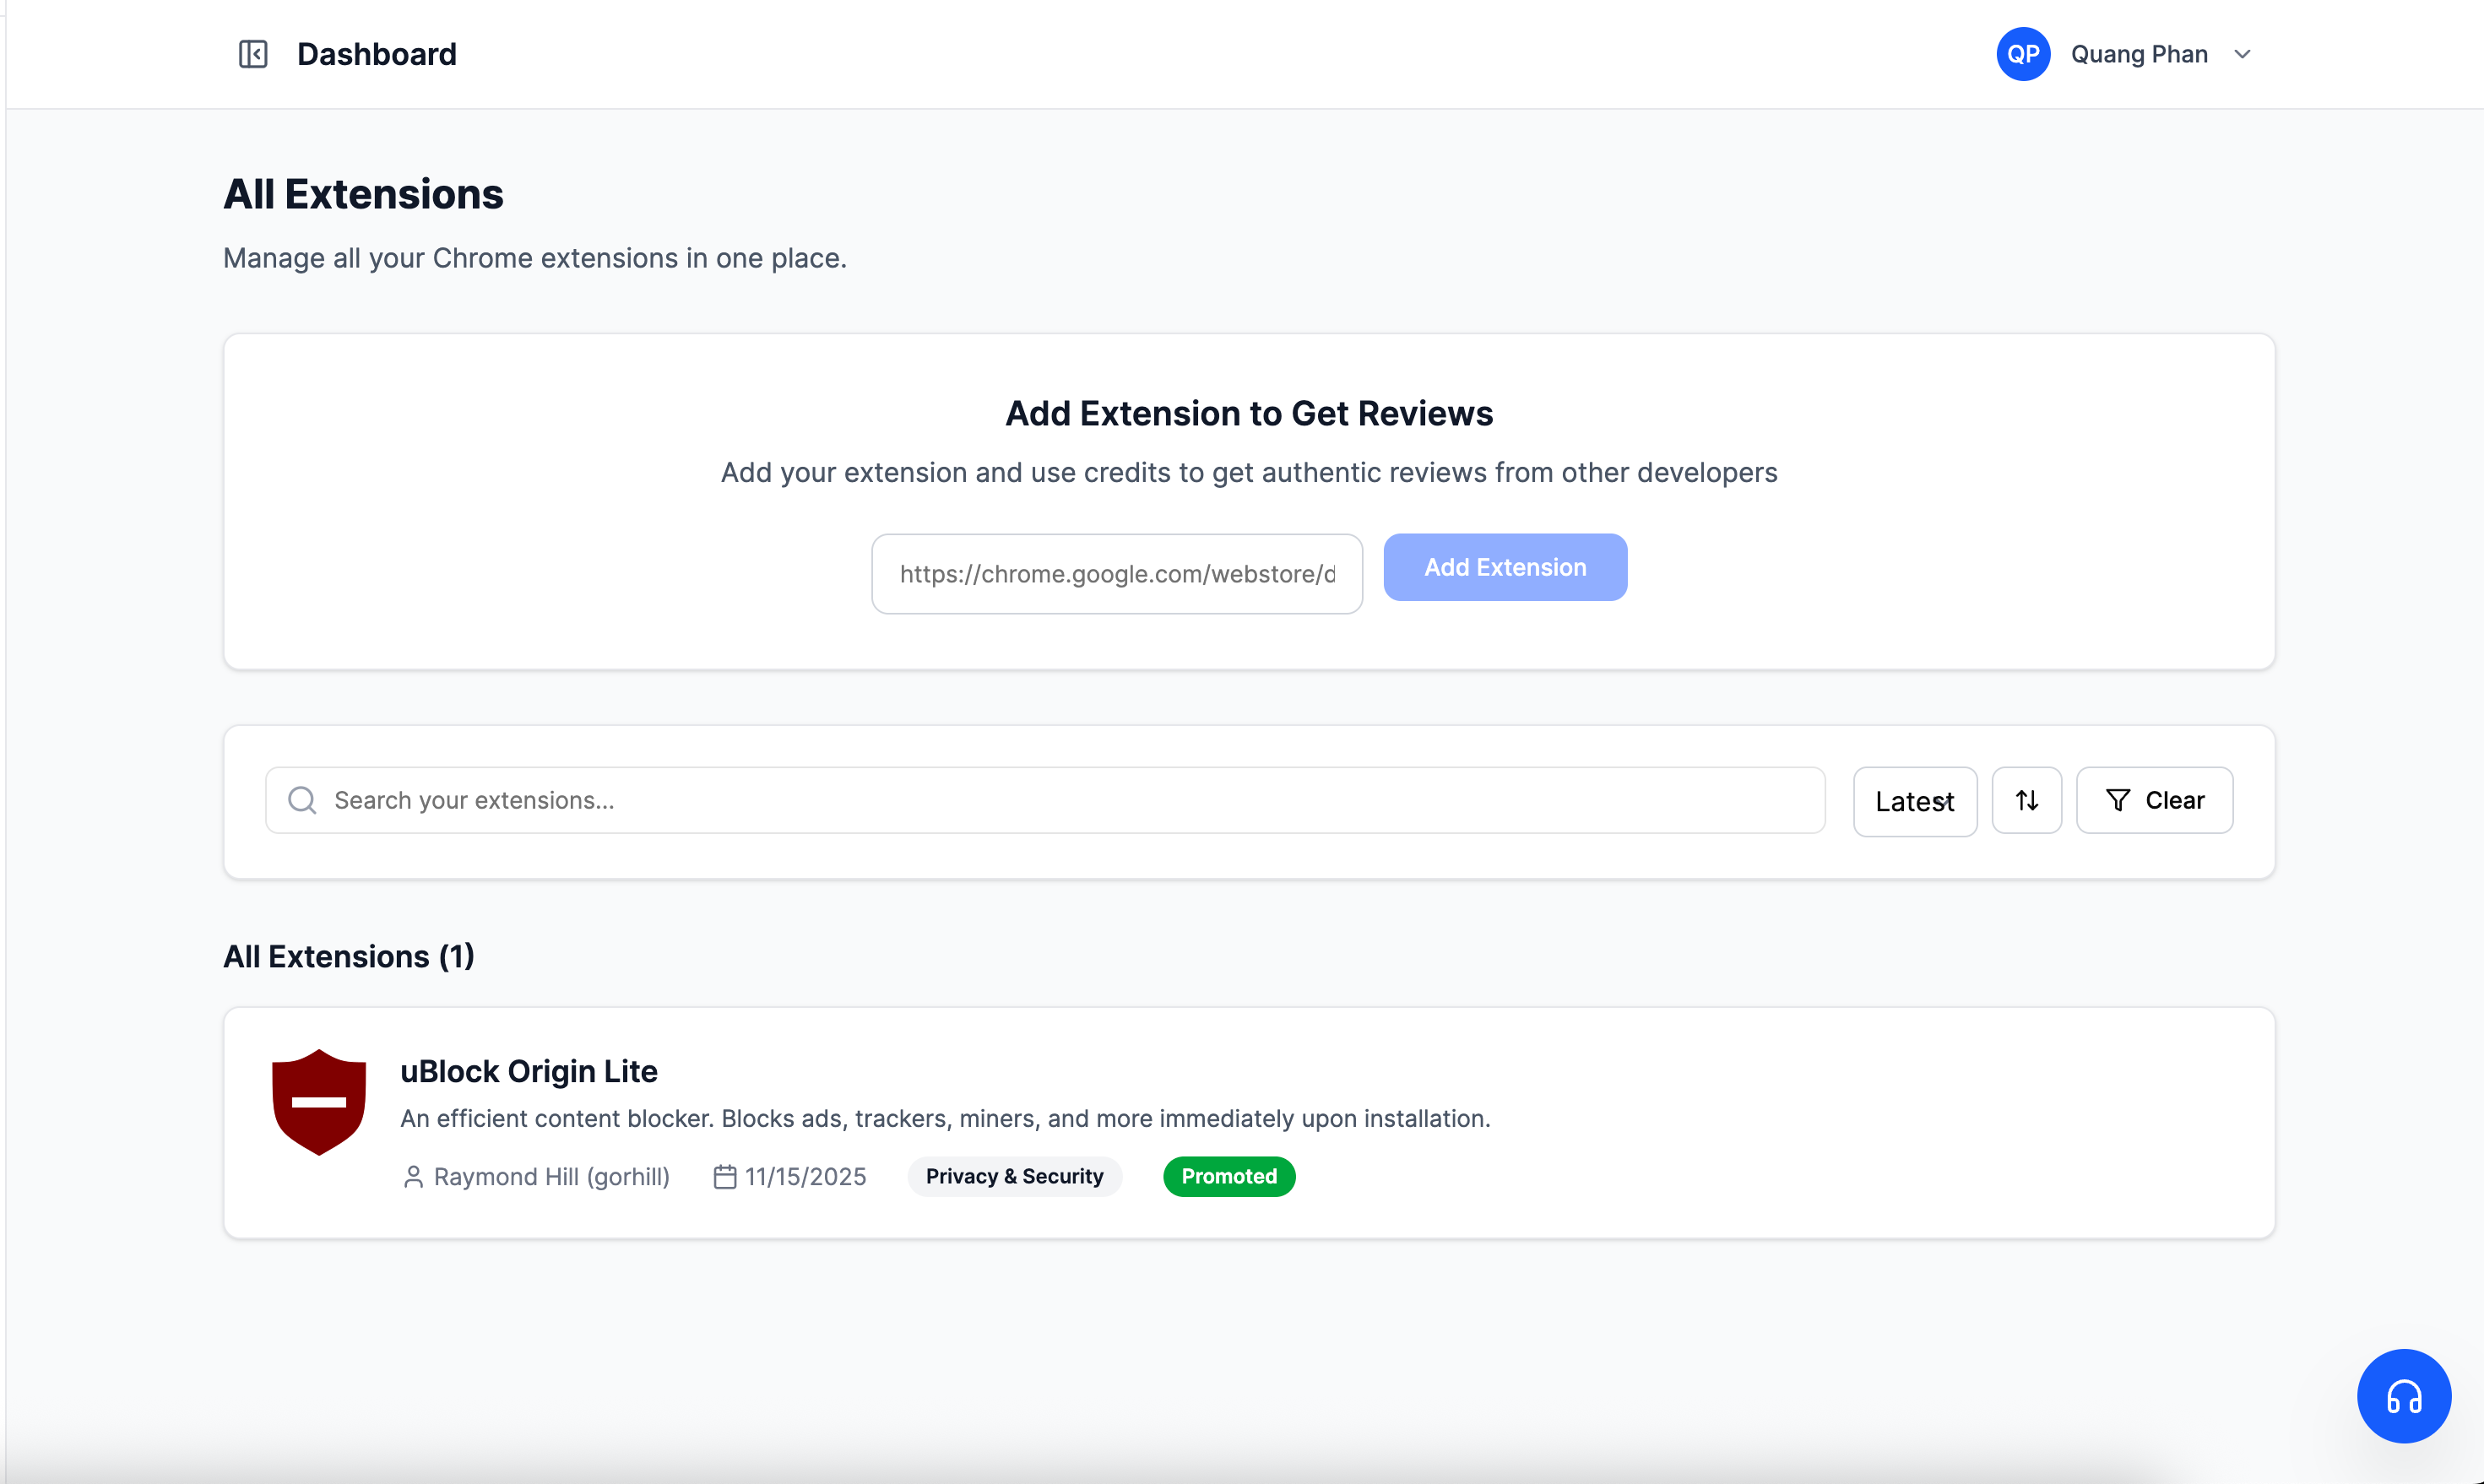The image size is (2484, 1484).
Task: Open the Latest sort selector
Action: click(1913, 800)
